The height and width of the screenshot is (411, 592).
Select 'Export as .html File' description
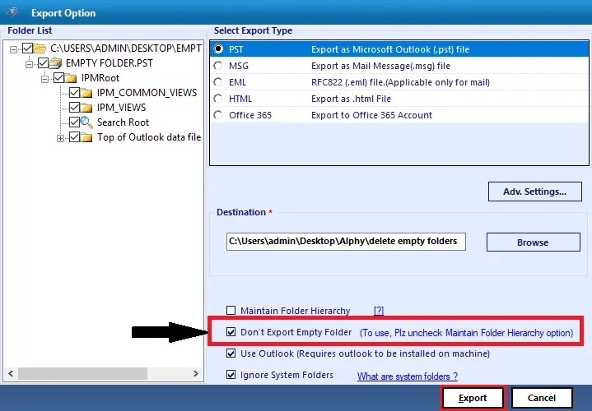351,99
